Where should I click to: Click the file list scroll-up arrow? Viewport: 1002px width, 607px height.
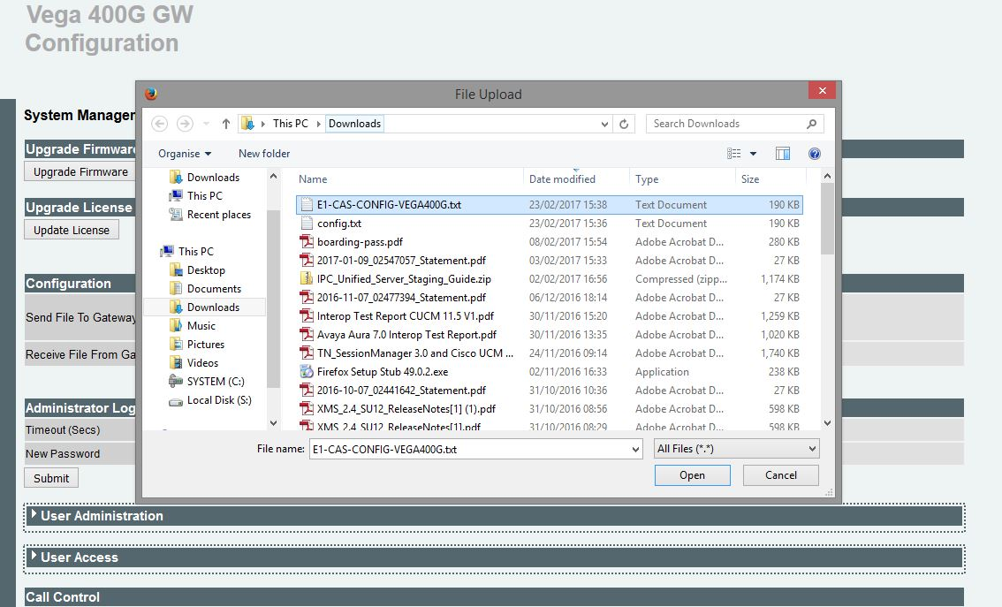click(x=828, y=176)
